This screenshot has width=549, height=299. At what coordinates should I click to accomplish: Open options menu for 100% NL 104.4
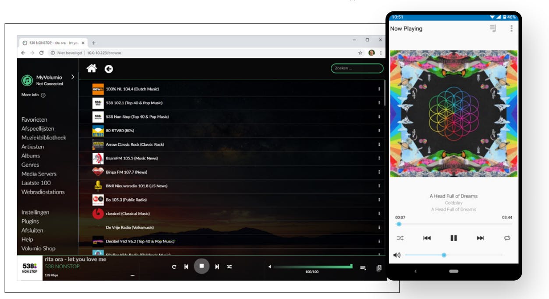[x=379, y=89]
